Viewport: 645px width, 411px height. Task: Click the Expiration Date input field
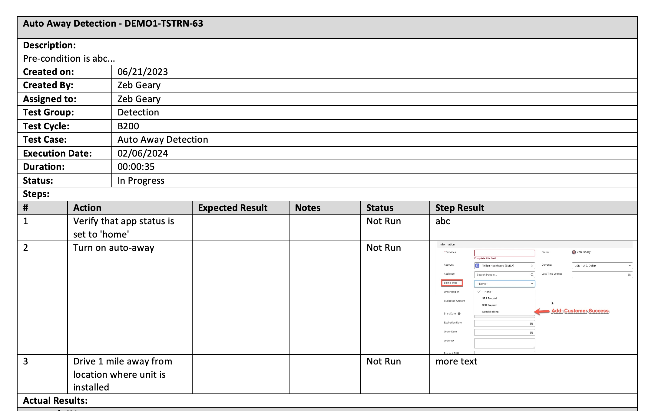(504, 324)
